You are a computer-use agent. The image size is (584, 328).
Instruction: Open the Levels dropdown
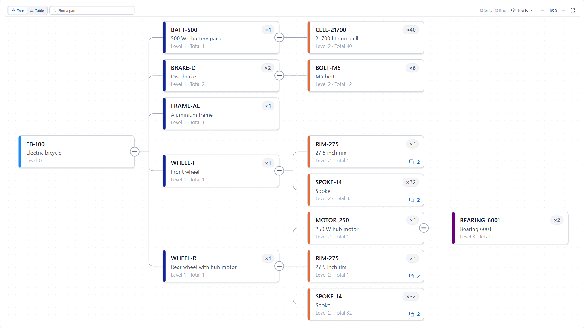(x=522, y=10)
